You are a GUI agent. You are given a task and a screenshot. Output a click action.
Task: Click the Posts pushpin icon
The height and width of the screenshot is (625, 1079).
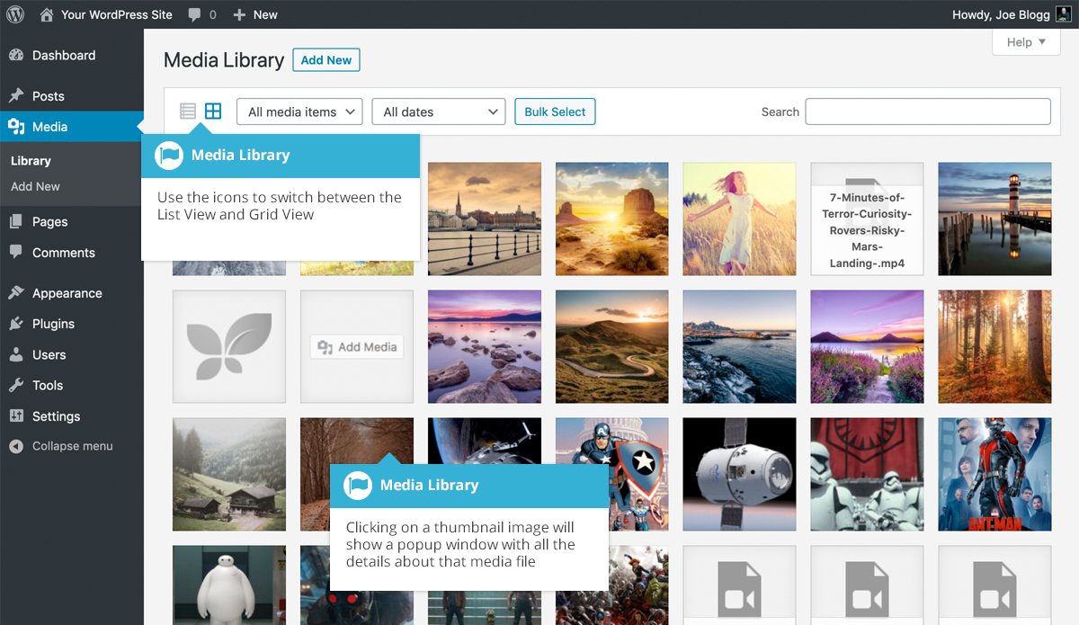[x=16, y=96]
